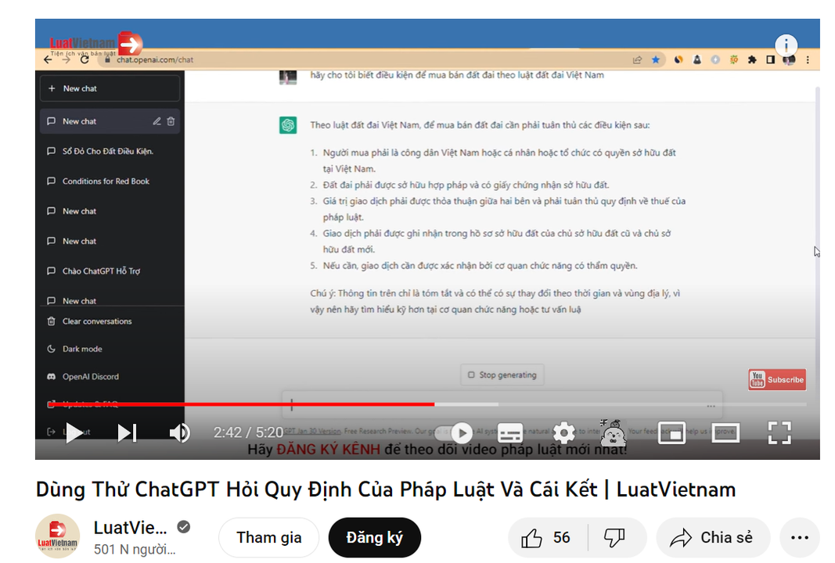Enter fullscreen mode

779,432
